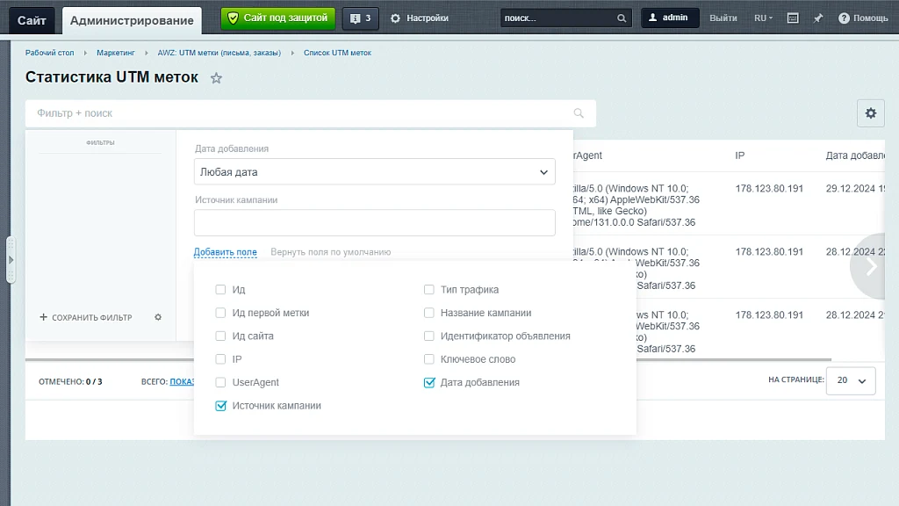Click the Добавить поле link

[226, 252]
